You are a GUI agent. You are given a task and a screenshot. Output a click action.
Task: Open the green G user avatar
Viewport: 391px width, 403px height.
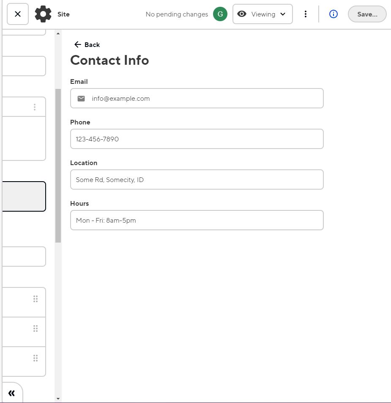220,14
